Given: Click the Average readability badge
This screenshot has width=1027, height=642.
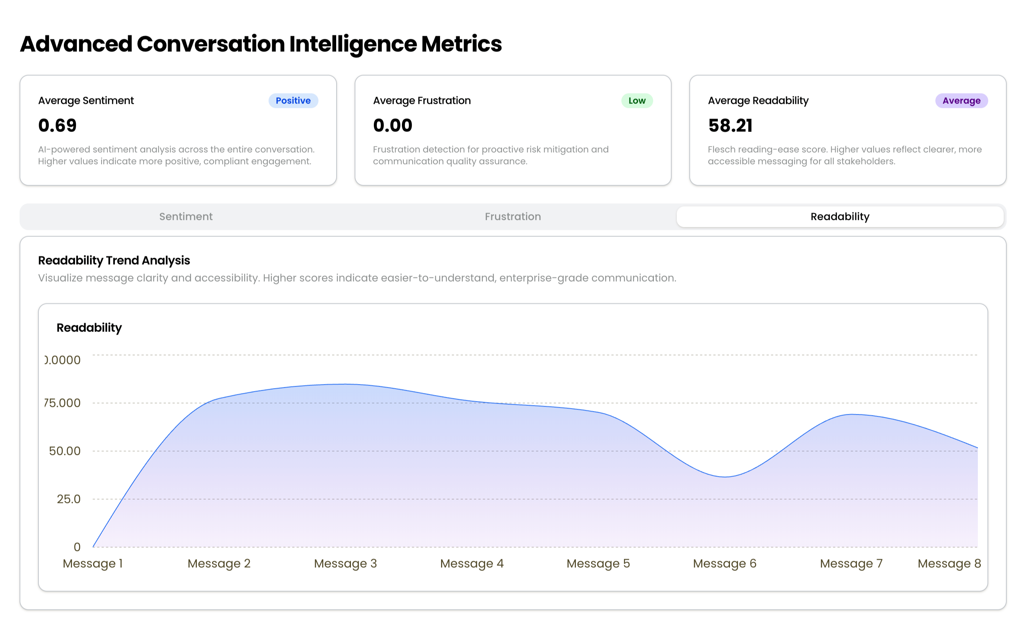Looking at the screenshot, I should pyautogui.click(x=961, y=101).
